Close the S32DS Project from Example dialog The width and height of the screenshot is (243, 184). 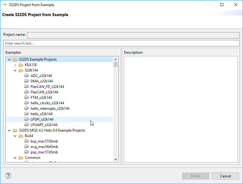tap(235, 5)
